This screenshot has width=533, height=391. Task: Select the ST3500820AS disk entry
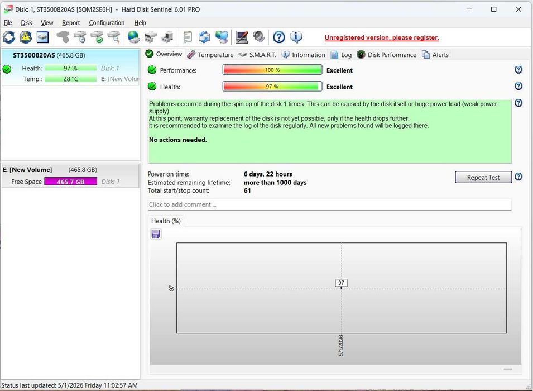pyautogui.click(x=70, y=67)
